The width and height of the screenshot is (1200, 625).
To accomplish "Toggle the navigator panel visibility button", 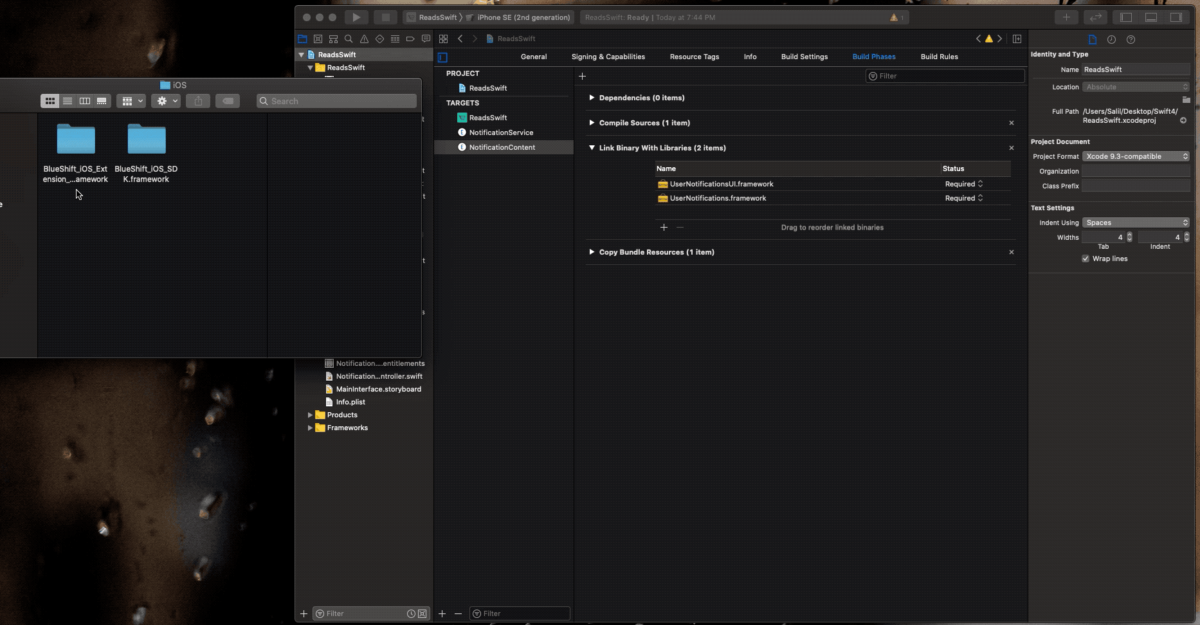I will [1126, 17].
